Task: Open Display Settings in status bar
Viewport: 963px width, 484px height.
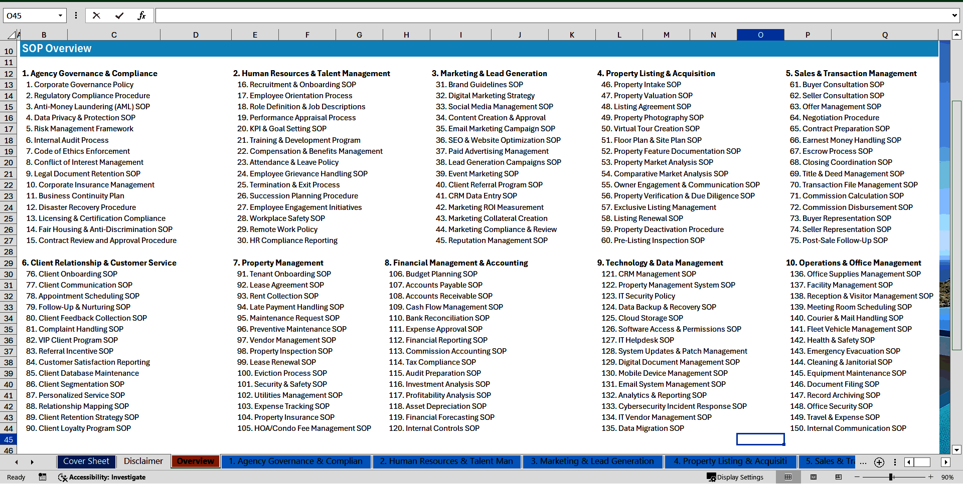Action: tap(735, 477)
